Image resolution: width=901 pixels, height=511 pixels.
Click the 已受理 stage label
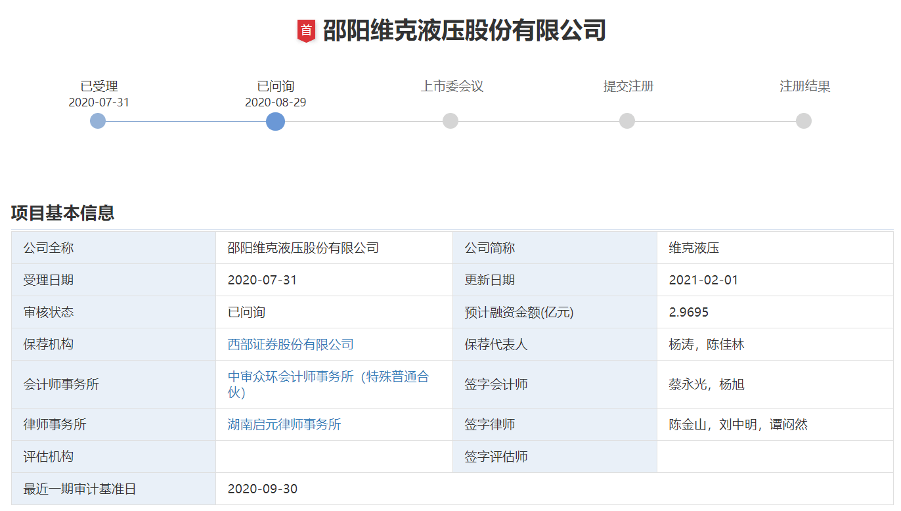(x=99, y=86)
